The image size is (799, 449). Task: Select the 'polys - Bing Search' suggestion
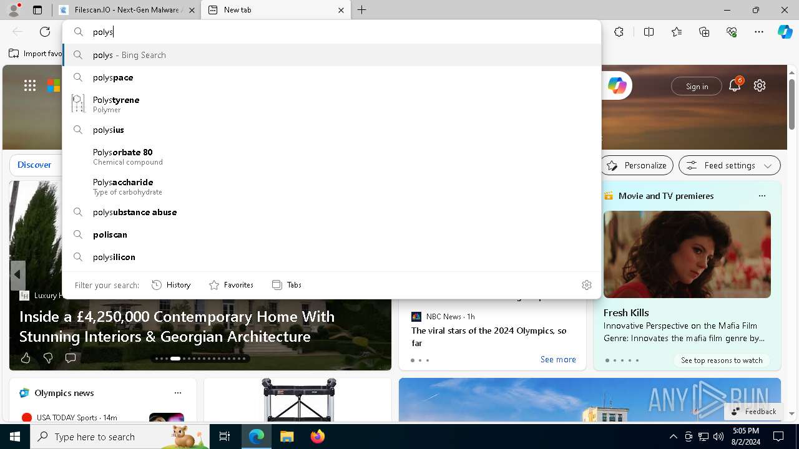(x=332, y=55)
